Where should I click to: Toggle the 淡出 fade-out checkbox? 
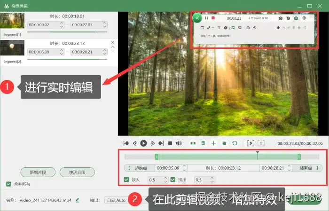click(x=173, y=180)
